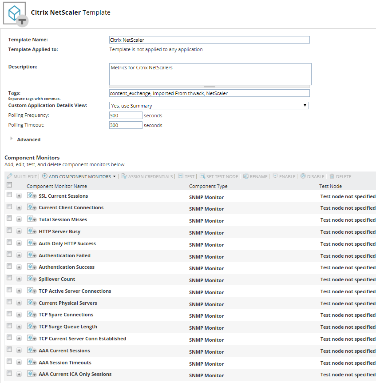Click the AAA Current Sessions name
The height and width of the screenshot is (383, 376).
(x=64, y=351)
